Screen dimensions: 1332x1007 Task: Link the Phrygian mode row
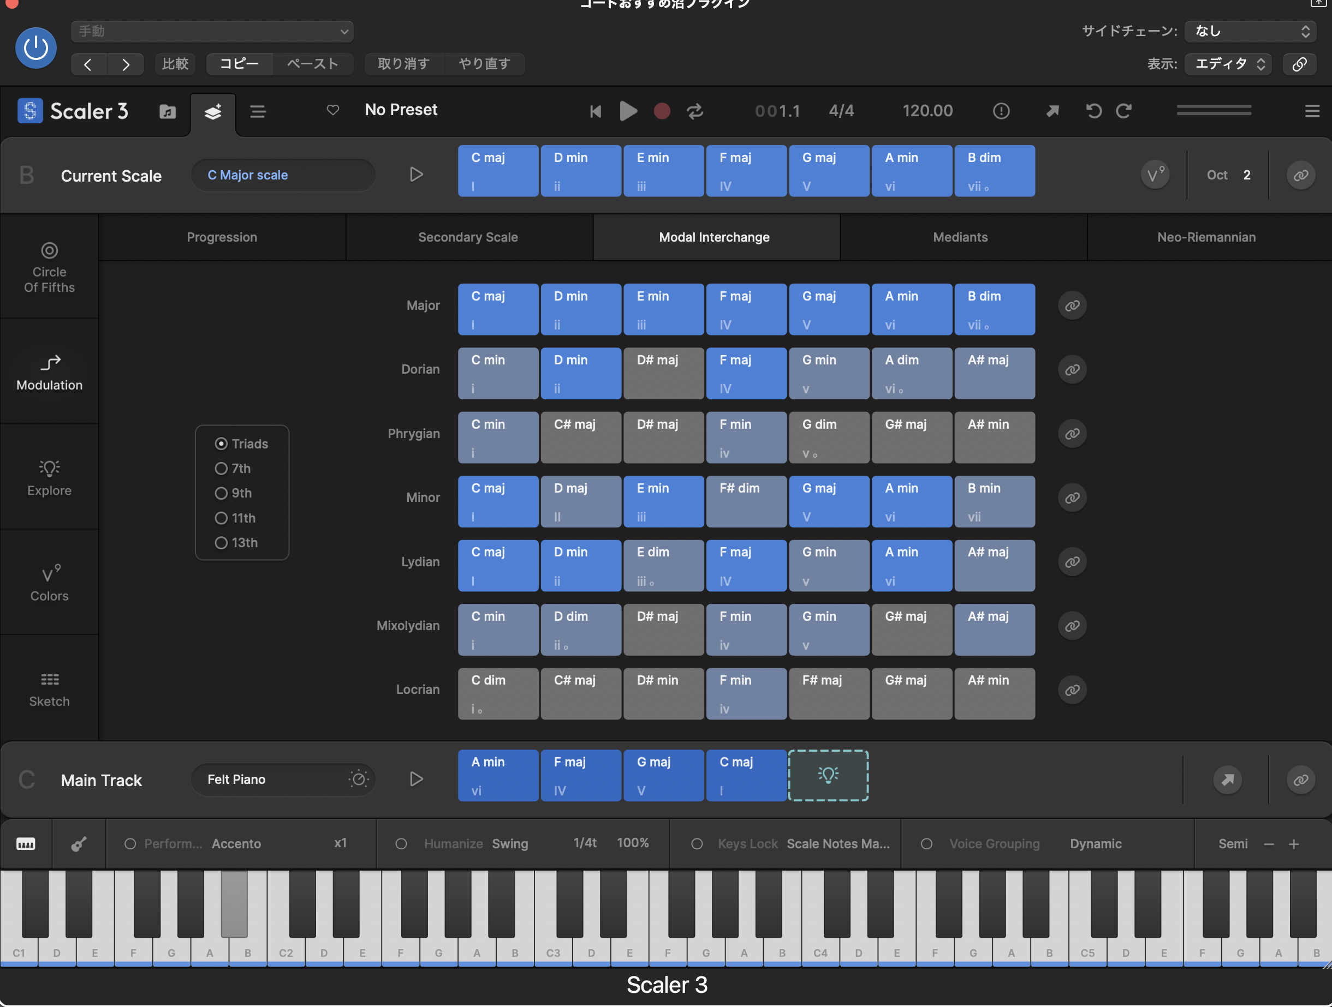pyautogui.click(x=1072, y=434)
